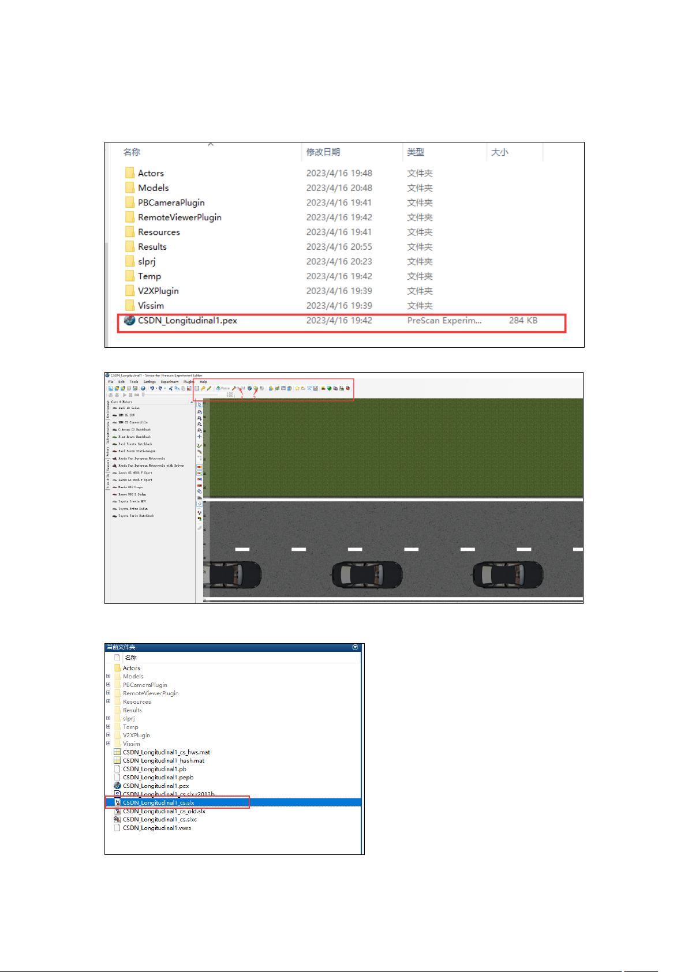
Task: Switch to the Infrastructure vertical tab
Action: coord(107,432)
